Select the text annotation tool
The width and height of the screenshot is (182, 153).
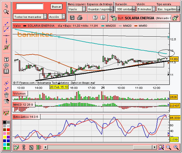(6, 60)
